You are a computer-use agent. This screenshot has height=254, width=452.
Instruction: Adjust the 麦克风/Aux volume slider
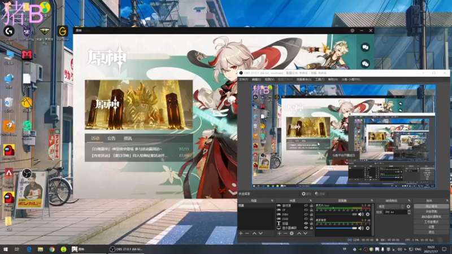coord(336,214)
